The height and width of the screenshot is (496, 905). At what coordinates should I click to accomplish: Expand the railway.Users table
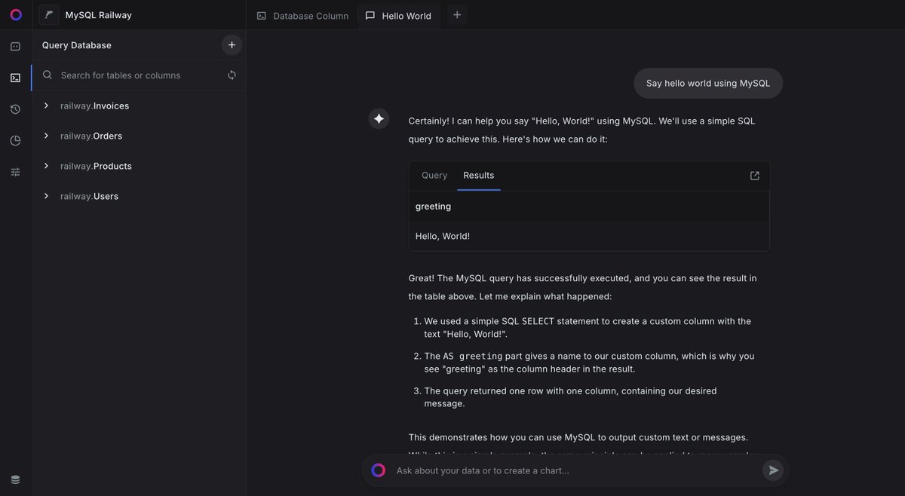point(46,196)
